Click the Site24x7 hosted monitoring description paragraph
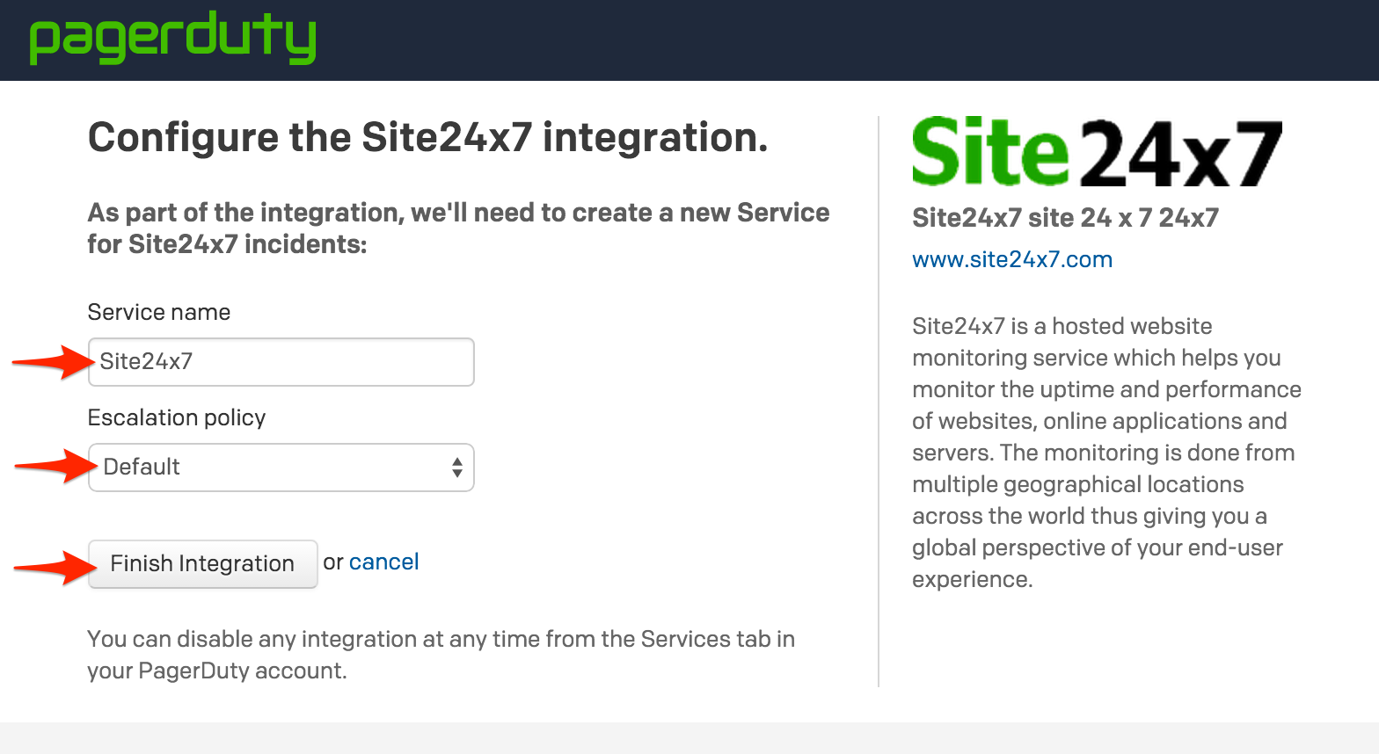The width and height of the screenshot is (1379, 754). pos(1105,453)
